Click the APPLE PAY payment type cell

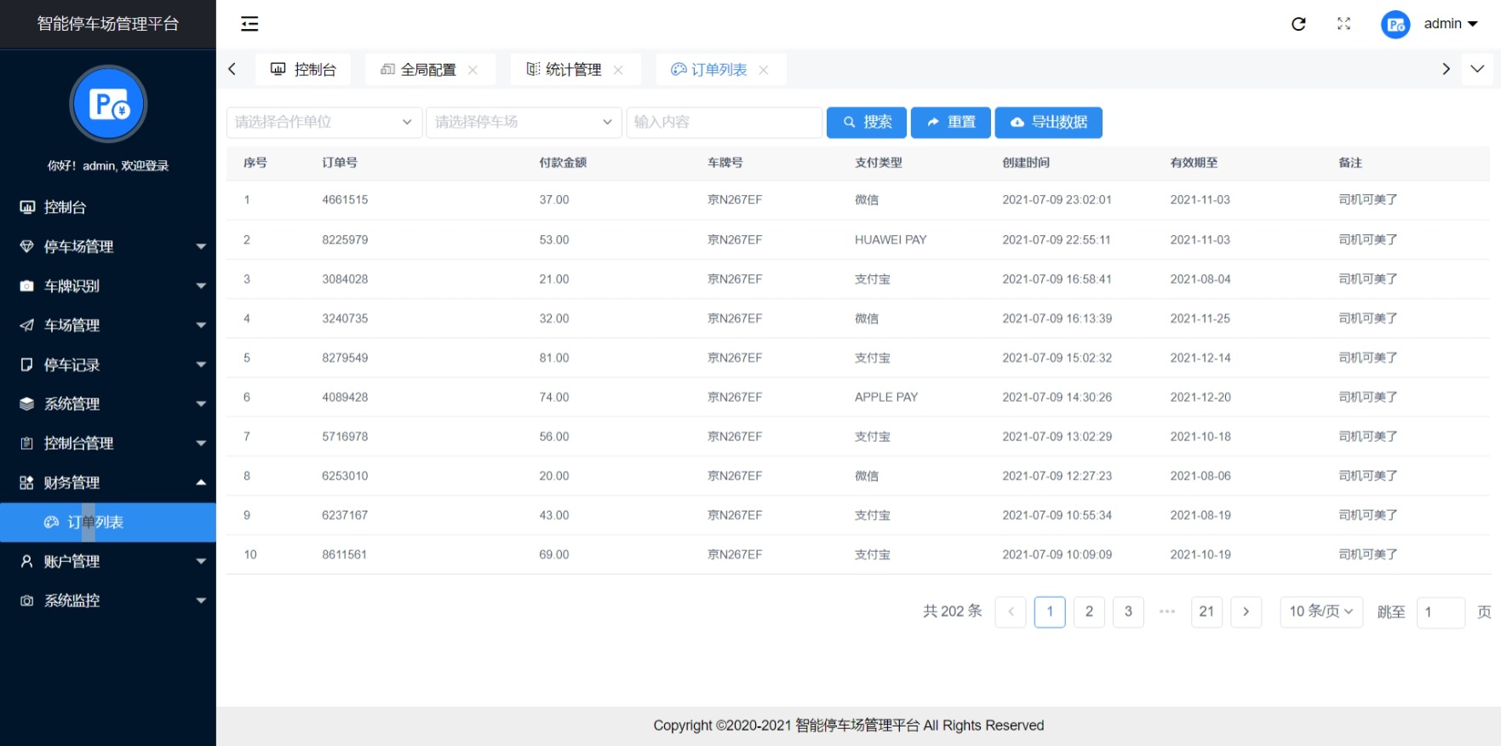pos(886,398)
